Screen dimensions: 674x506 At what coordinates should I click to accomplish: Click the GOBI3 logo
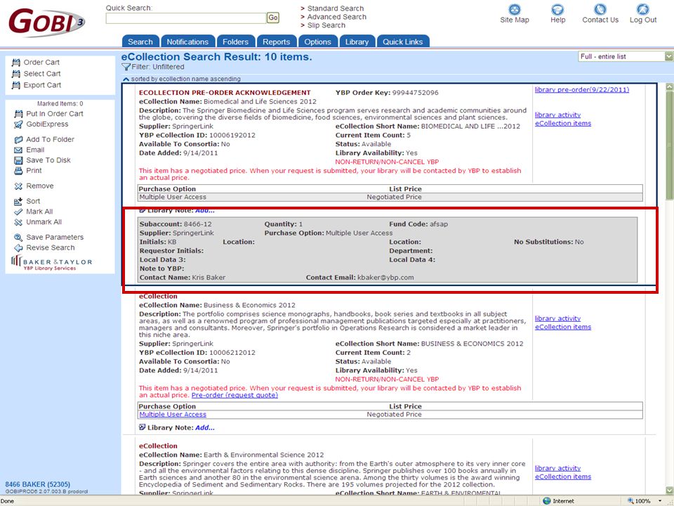(x=46, y=22)
